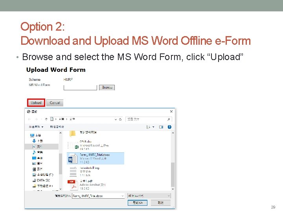Viewport: 283px width, 212px height.
Task: Click the Cancel button beside Upload
Action: 55,103
